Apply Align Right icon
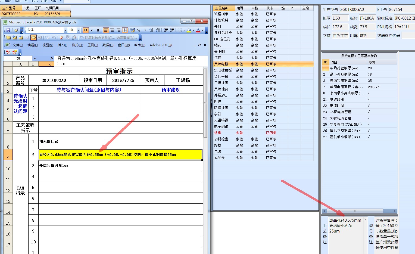 click(118, 30)
